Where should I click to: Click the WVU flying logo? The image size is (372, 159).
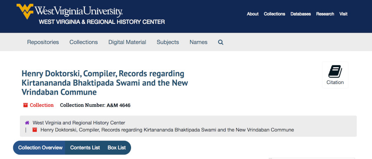point(25,11)
